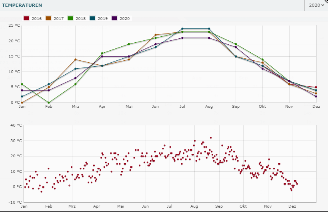Select 2018 February data point at 0 °C
Viewport: 328px width, 212px height.
49,103
